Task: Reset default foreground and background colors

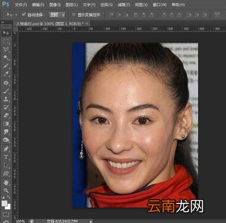Action: click(3, 197)
